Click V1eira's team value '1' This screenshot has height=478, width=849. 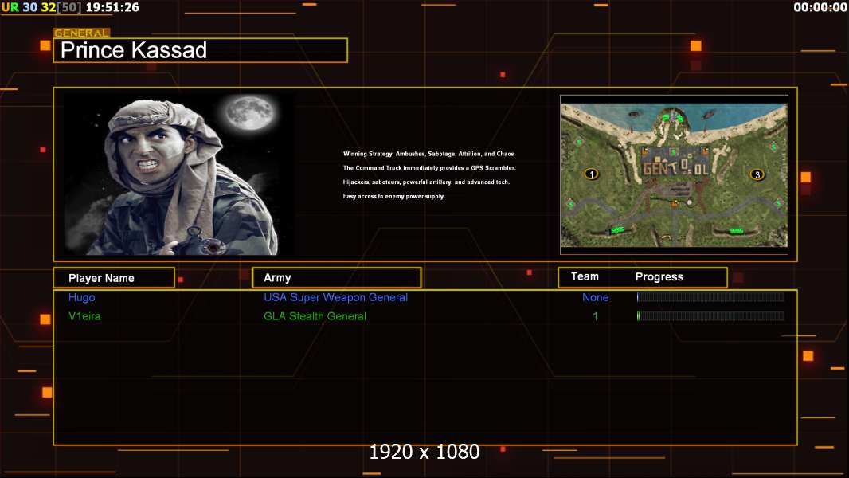tap(595, 316)
